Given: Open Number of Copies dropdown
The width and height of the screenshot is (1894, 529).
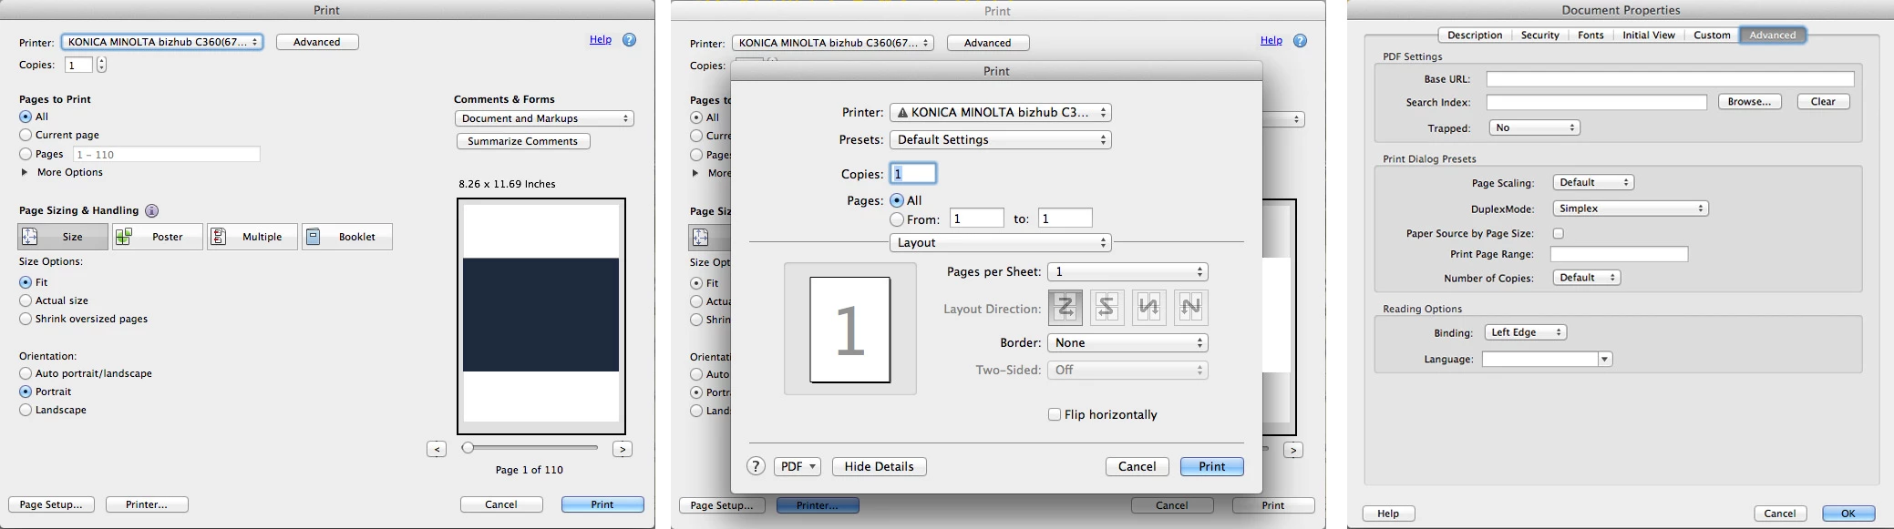Looking at the screenshot, I should 1587,278.
